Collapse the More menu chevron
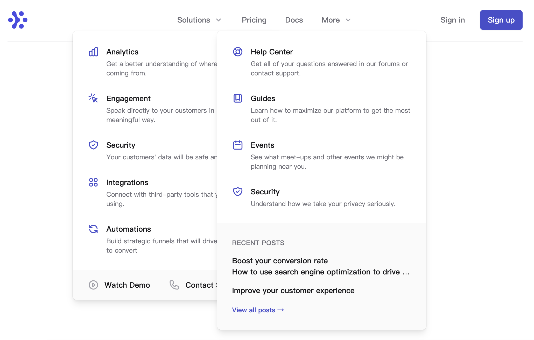 point(348,20)
